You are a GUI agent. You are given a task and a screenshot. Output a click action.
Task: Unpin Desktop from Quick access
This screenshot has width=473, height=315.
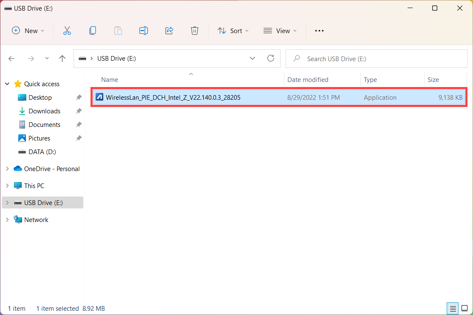click(x=79, y=97)
